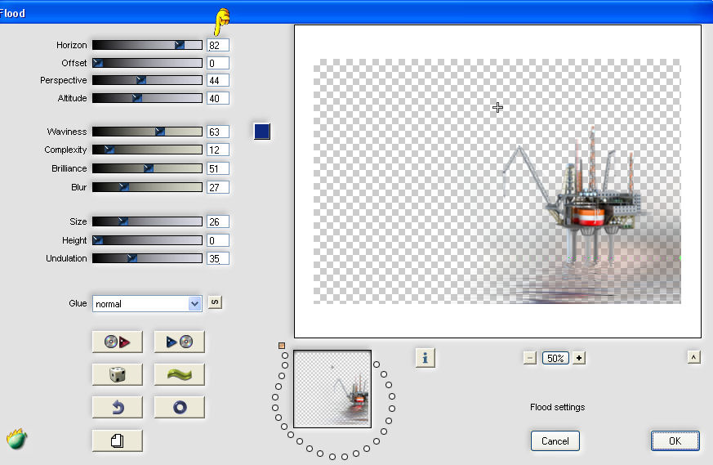Click the ring ripple button
Viewport: 713px width, 465px height.
179,407
